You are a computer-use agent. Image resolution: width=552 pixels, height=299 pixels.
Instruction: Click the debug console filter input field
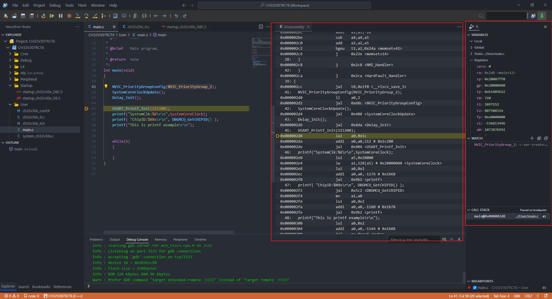(413, 239)
